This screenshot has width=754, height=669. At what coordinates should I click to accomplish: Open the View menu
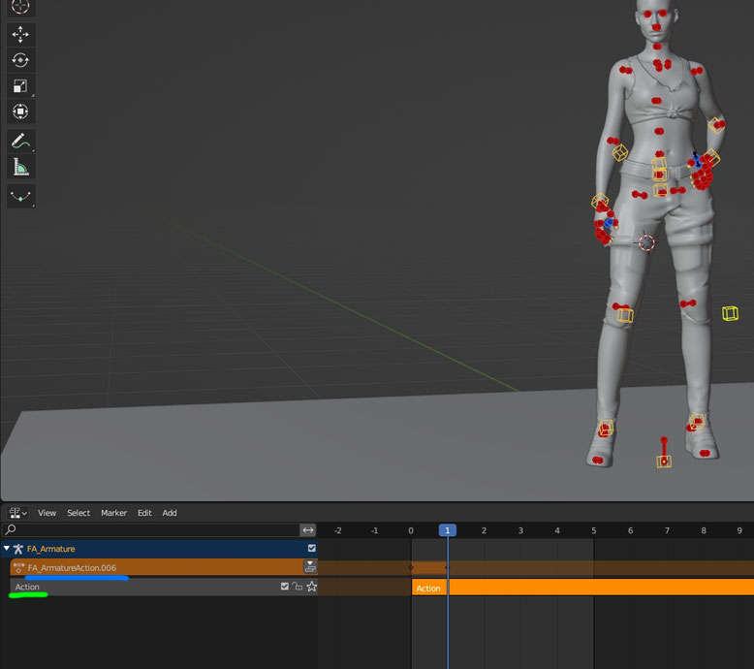tap(47, 513)
